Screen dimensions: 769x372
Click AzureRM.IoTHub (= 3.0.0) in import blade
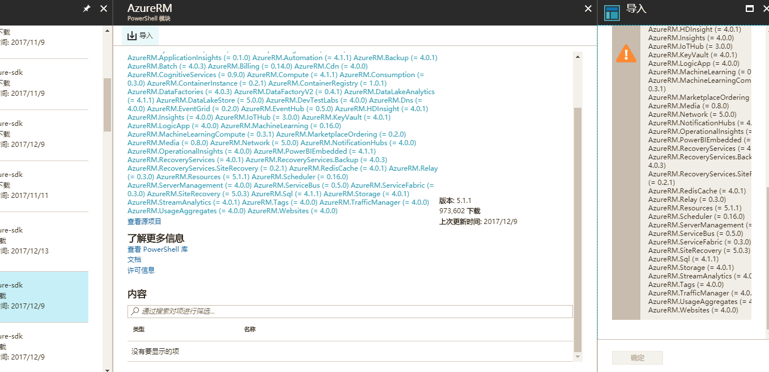point(690,46)
